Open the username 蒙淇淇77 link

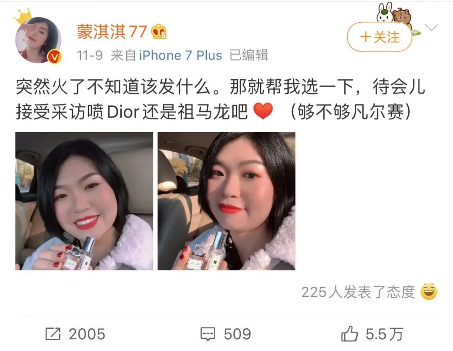pos(112,31)
